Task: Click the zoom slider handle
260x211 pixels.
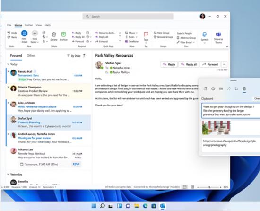Action: 209,187
